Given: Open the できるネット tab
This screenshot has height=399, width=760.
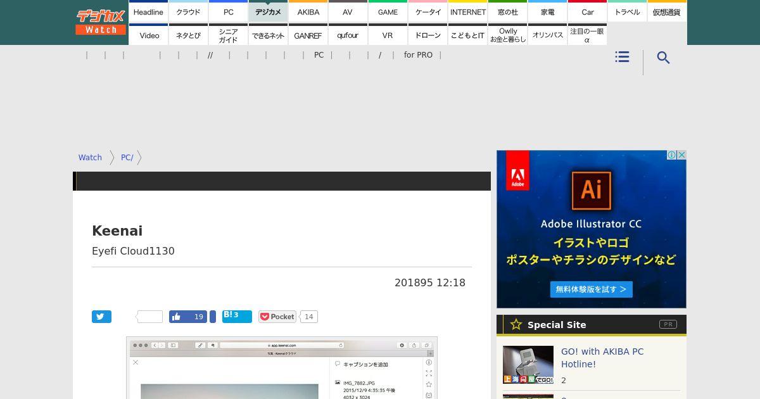Looking at the screenshot, I should [268, 35].
